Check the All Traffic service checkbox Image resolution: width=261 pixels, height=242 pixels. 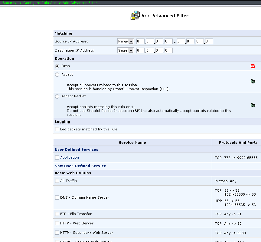[x=57, y=181]
